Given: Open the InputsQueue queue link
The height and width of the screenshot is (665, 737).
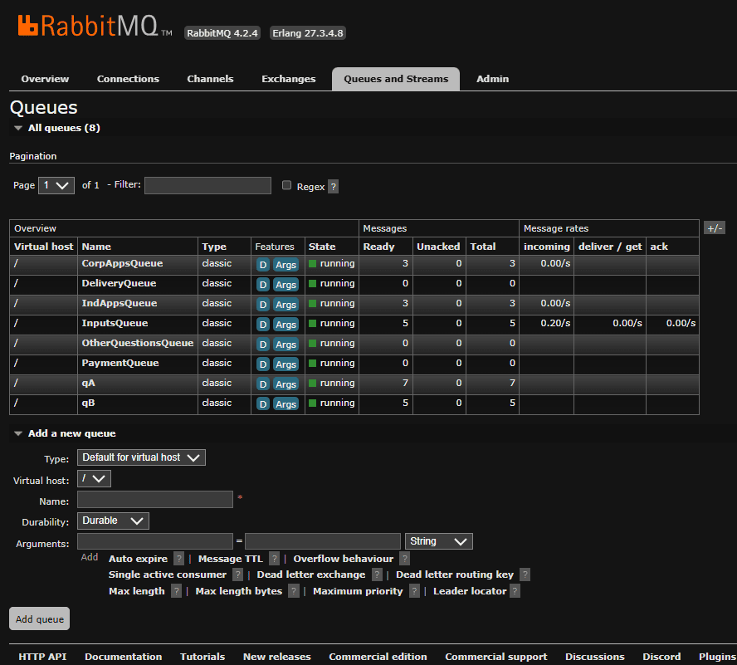Looking at the screenshot, I should 115,323.
